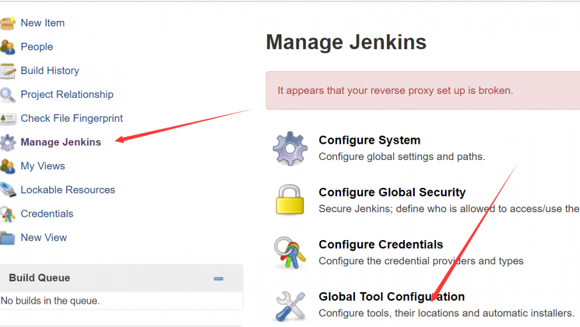Click the My Views icon
580x327 pixels.
pyautogui.click(x=8, y=166)
